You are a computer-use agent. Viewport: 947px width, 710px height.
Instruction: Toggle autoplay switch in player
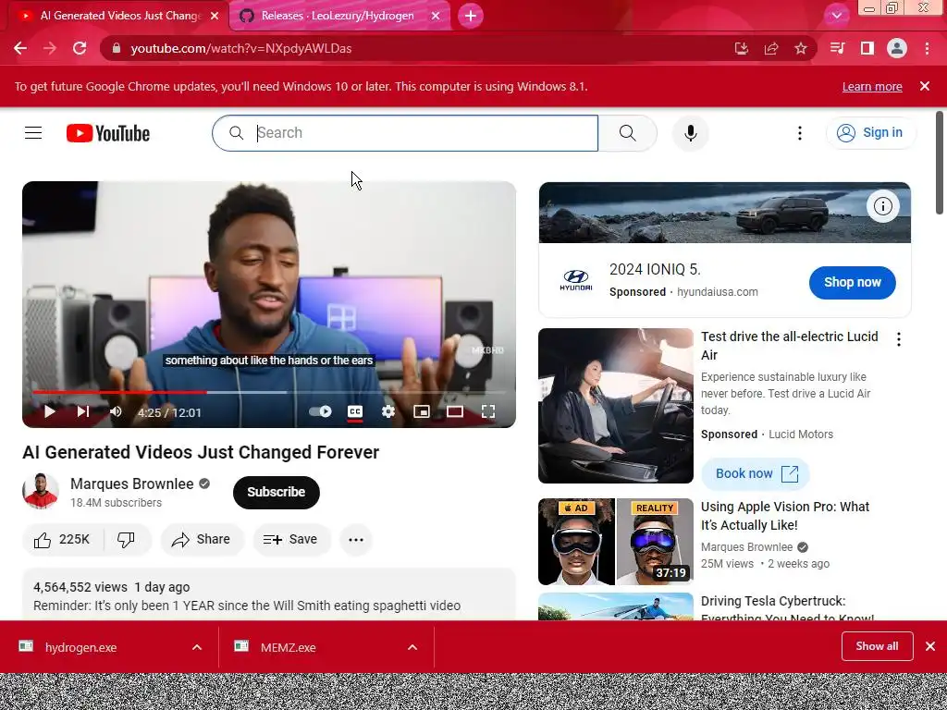320,411
